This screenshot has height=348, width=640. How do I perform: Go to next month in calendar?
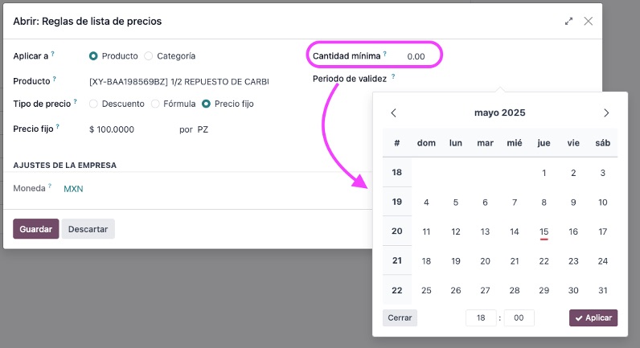(x=606, y=113)
